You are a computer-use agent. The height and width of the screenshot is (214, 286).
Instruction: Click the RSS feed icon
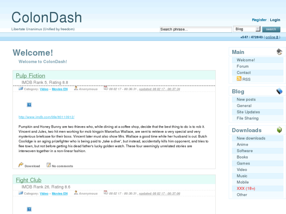click(239, 79)
